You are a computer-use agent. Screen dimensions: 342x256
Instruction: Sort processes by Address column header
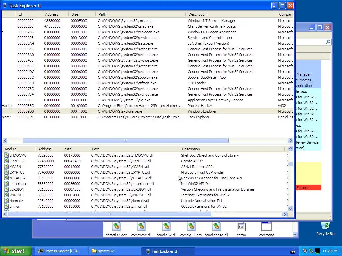[x=55, y=14]
